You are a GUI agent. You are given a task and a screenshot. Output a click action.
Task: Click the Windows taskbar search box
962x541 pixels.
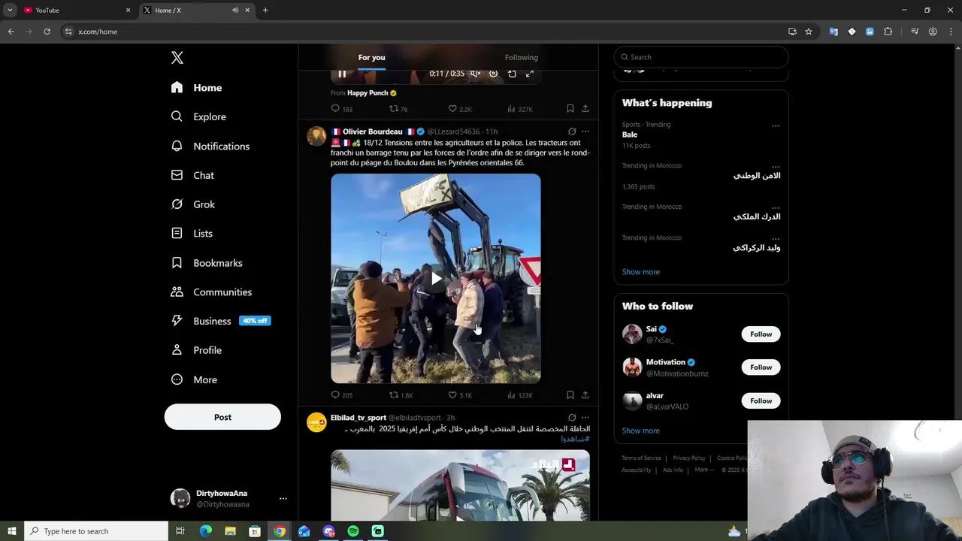[x=96, y=531]
